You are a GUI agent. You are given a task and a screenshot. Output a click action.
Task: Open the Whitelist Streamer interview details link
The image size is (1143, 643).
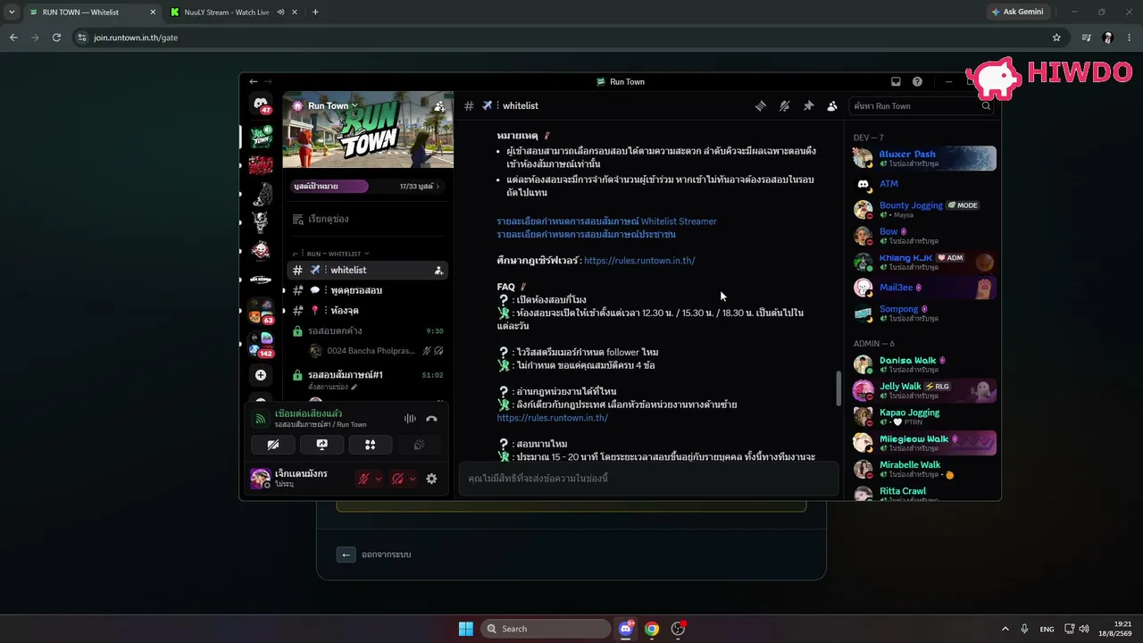(606, 221)
